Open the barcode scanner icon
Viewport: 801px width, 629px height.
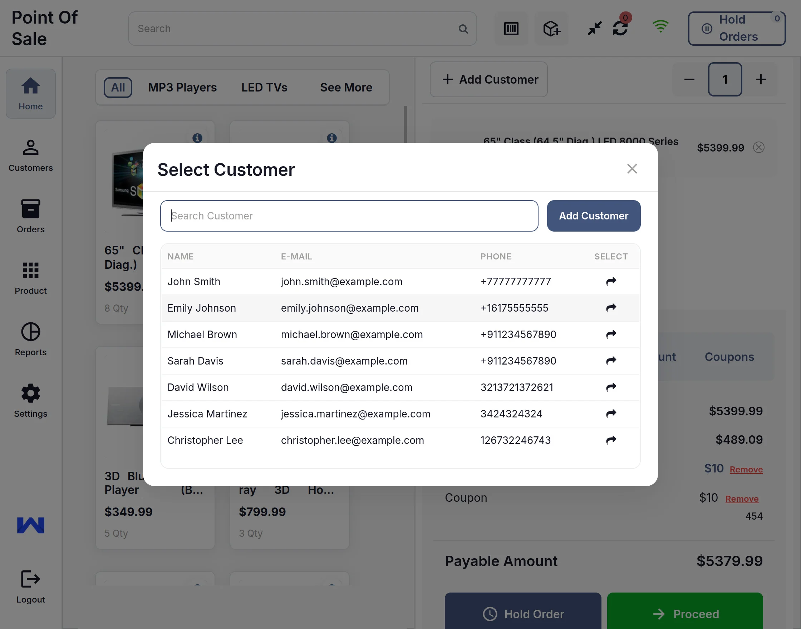[511, 28]
